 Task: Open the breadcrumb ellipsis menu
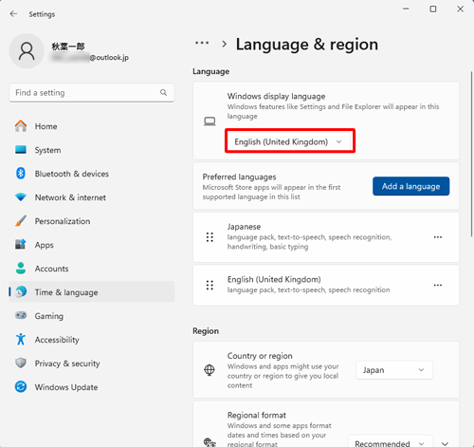pyautogui.click(x=202, y=43)
